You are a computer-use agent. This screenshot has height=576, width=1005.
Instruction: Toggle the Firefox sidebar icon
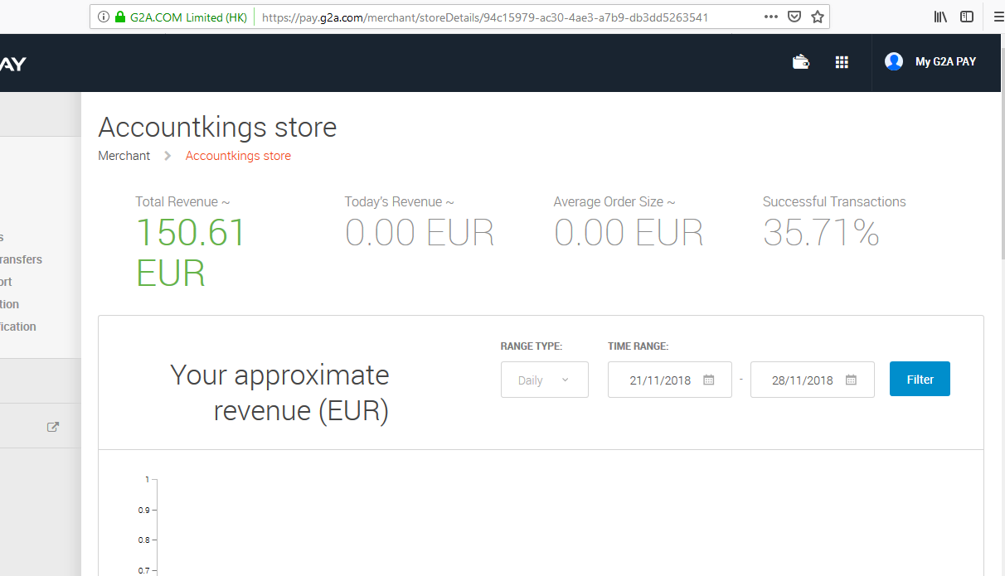pyautogui.click(x=967, y=17)
